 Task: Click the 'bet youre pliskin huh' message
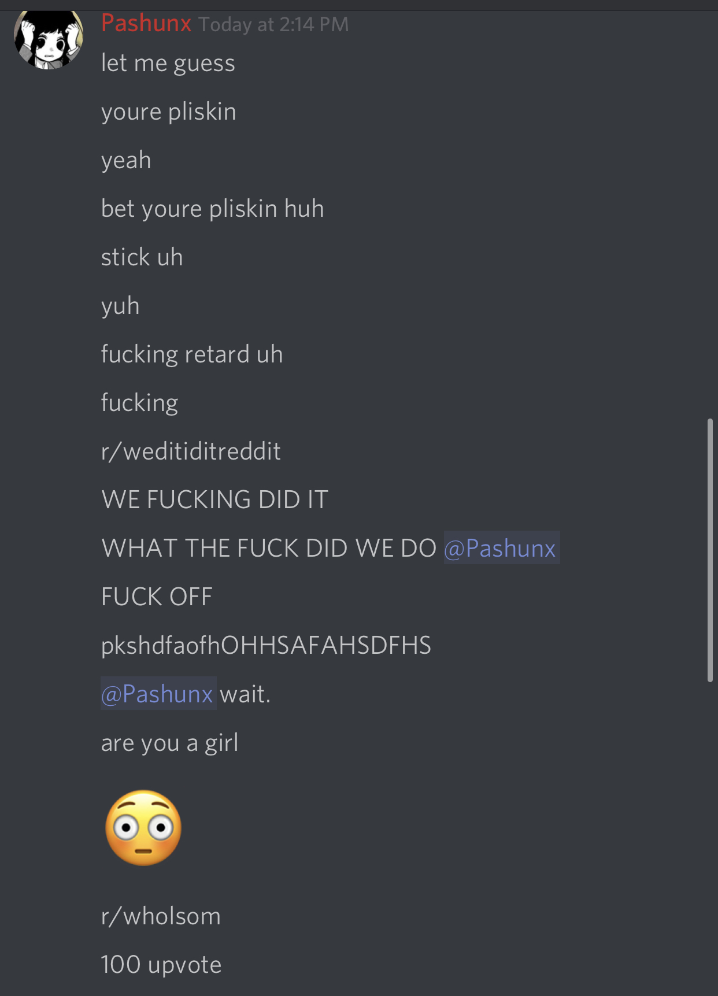pyautogui.click(x=213, y=209)
